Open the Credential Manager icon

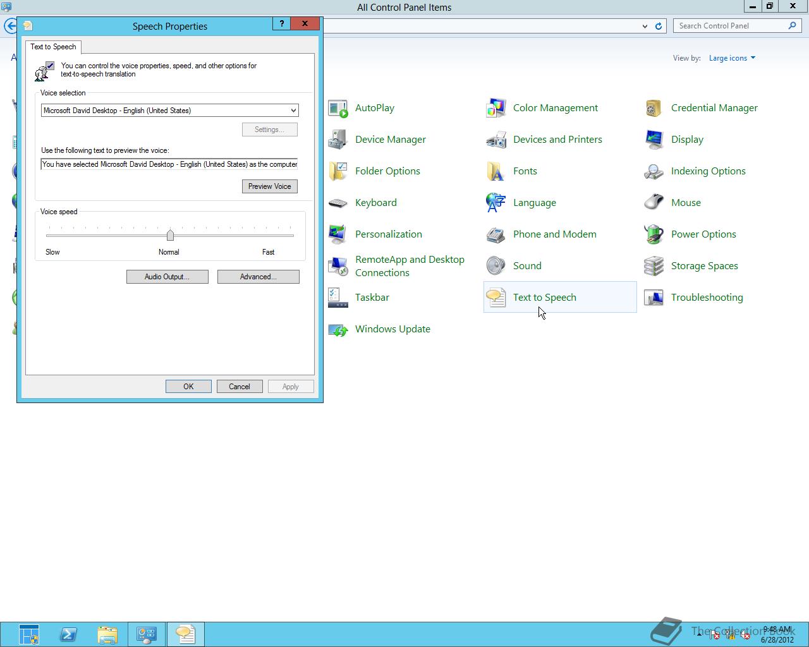click(654, 108)
